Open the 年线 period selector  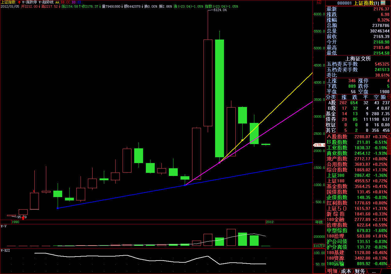click(319, 222)
